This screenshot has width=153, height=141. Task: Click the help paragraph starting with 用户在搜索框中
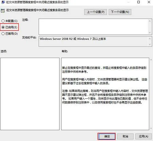[105, 81]
